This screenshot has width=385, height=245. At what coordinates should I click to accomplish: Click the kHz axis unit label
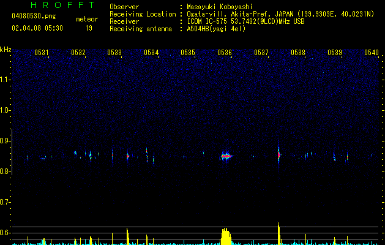click(6, 50)
